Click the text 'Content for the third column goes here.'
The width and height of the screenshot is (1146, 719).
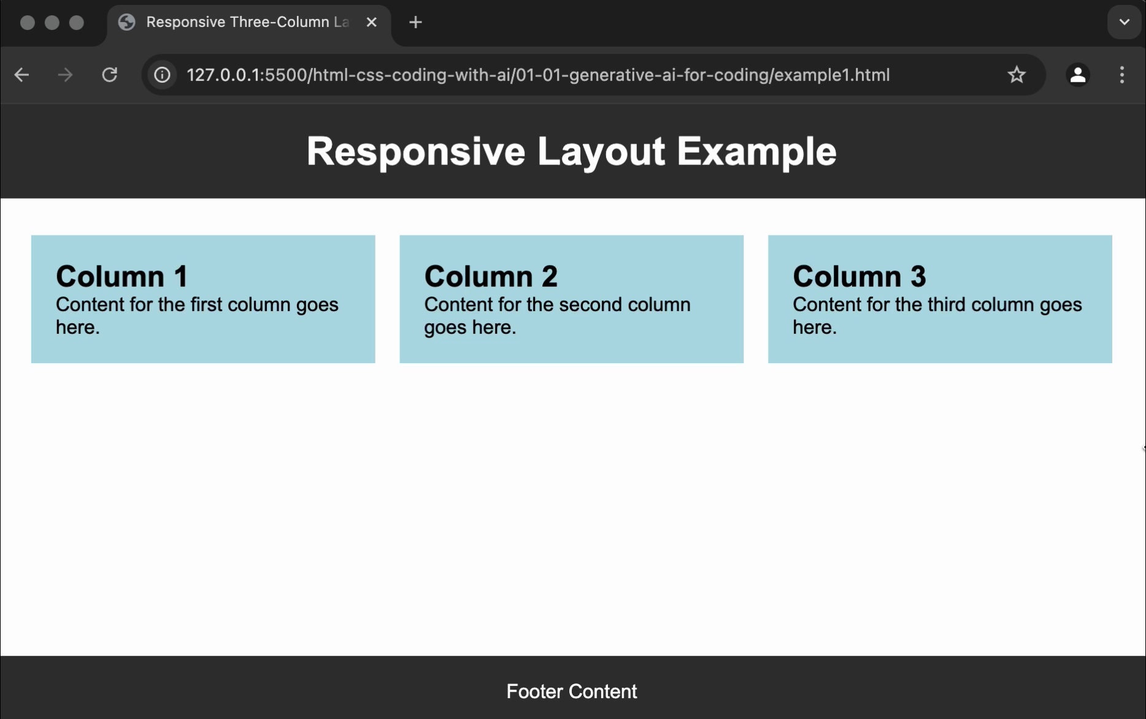pos(937,315)
